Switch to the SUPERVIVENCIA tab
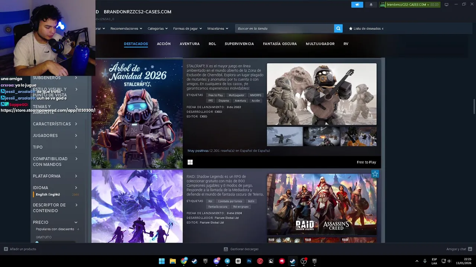Image resolution: width=476 pixels, height=267 pixels. (239, 44)
